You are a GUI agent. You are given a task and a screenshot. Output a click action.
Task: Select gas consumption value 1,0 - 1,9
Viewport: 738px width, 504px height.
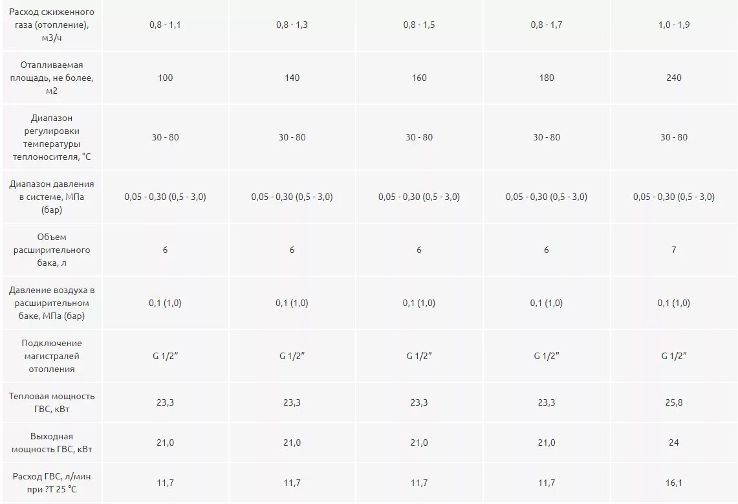673,25
